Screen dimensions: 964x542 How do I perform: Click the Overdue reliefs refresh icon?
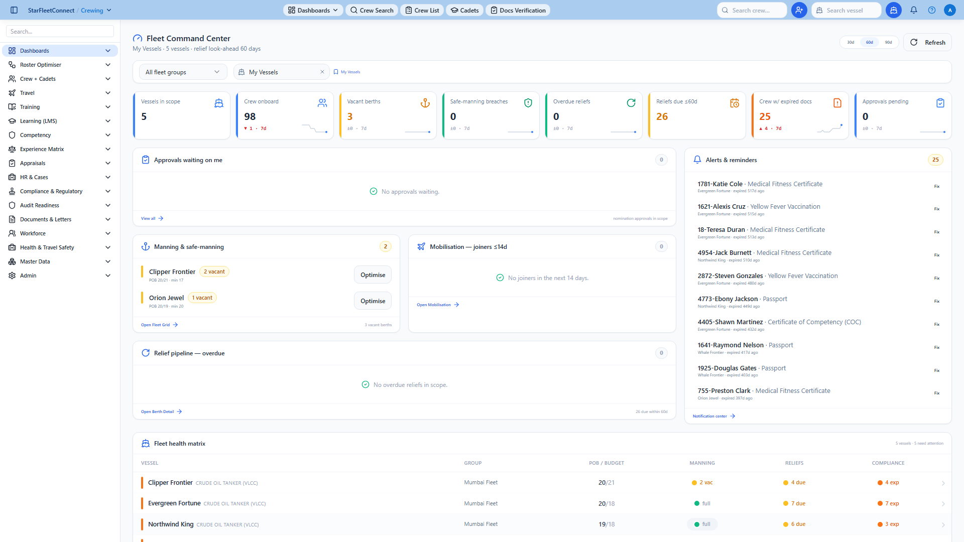(631, 103)
